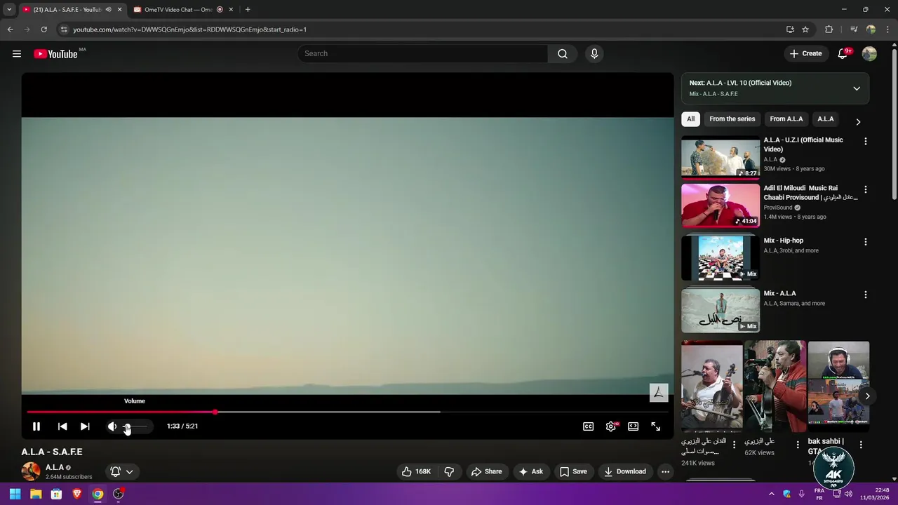Screen dimensions: 898x505
Task: Save the video to a playlist
Action: (573, 471)
